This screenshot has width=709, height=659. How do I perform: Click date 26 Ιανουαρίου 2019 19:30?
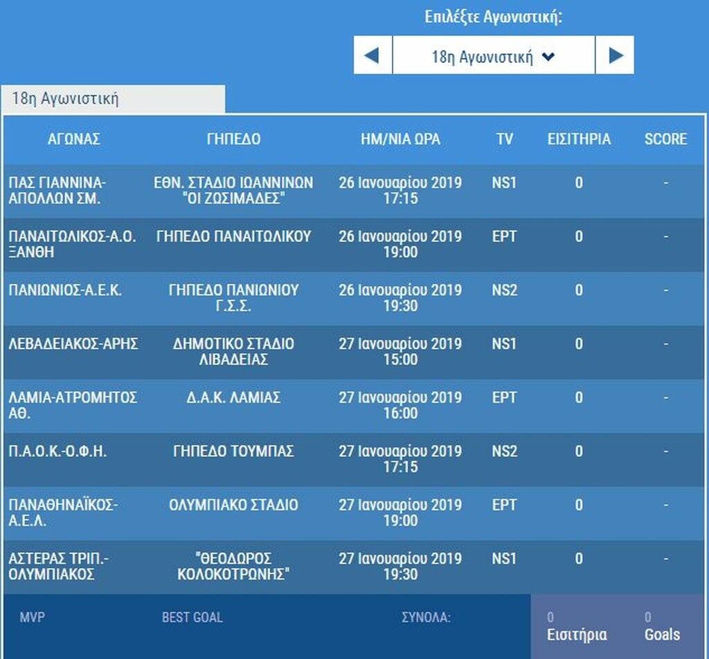pyautogui.click(x=400, y=297)
